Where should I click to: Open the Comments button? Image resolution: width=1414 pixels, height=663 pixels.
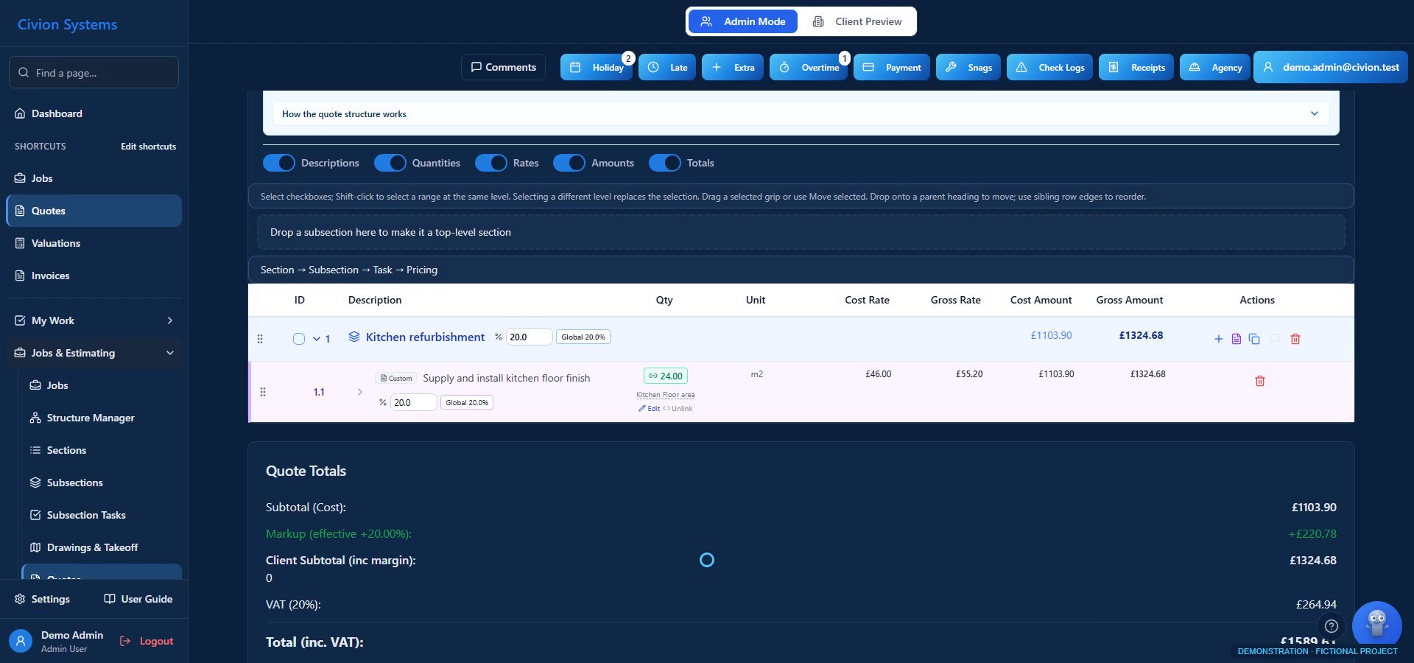[504, 67]
